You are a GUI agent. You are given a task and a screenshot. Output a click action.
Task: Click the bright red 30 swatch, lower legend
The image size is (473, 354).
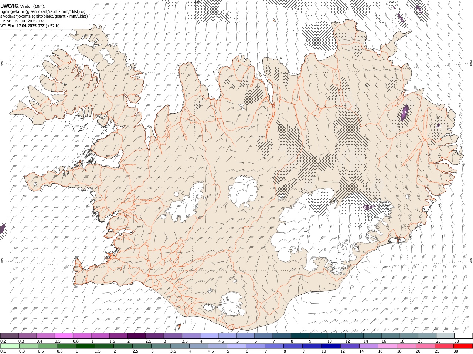click(x=463, y=346)
